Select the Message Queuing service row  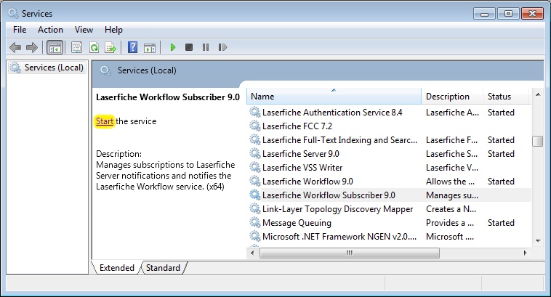pyautogui.click(x=297, y=223)
